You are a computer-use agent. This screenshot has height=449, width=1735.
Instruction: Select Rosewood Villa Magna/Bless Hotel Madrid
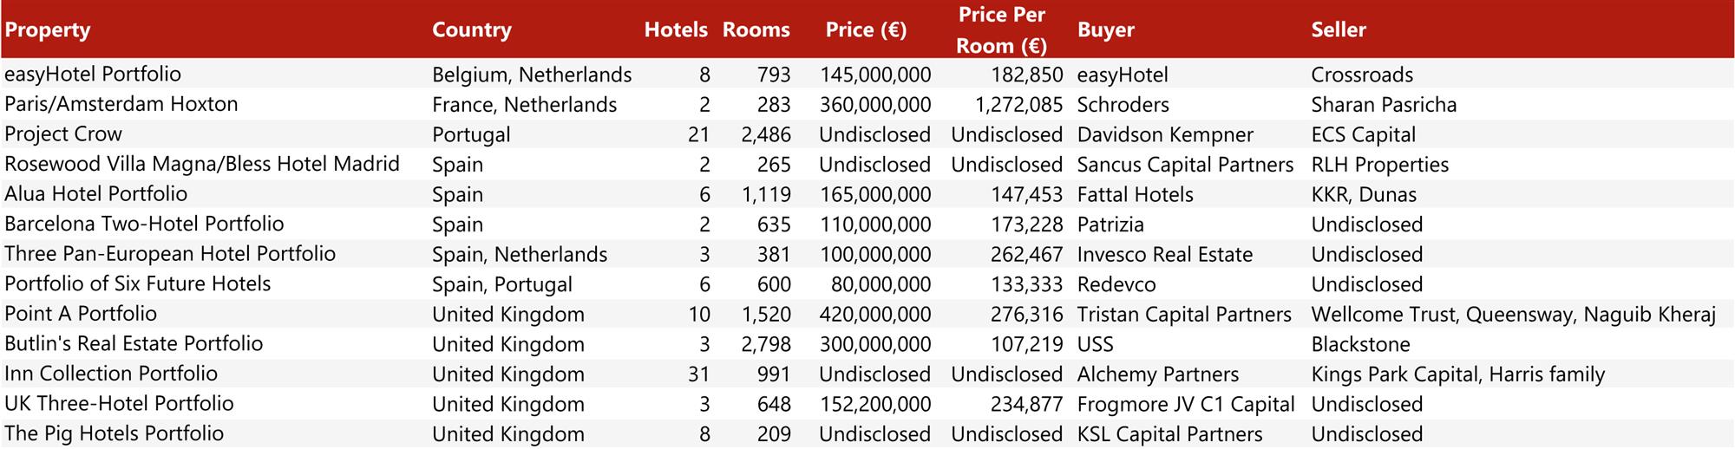[x=202, y=165]
